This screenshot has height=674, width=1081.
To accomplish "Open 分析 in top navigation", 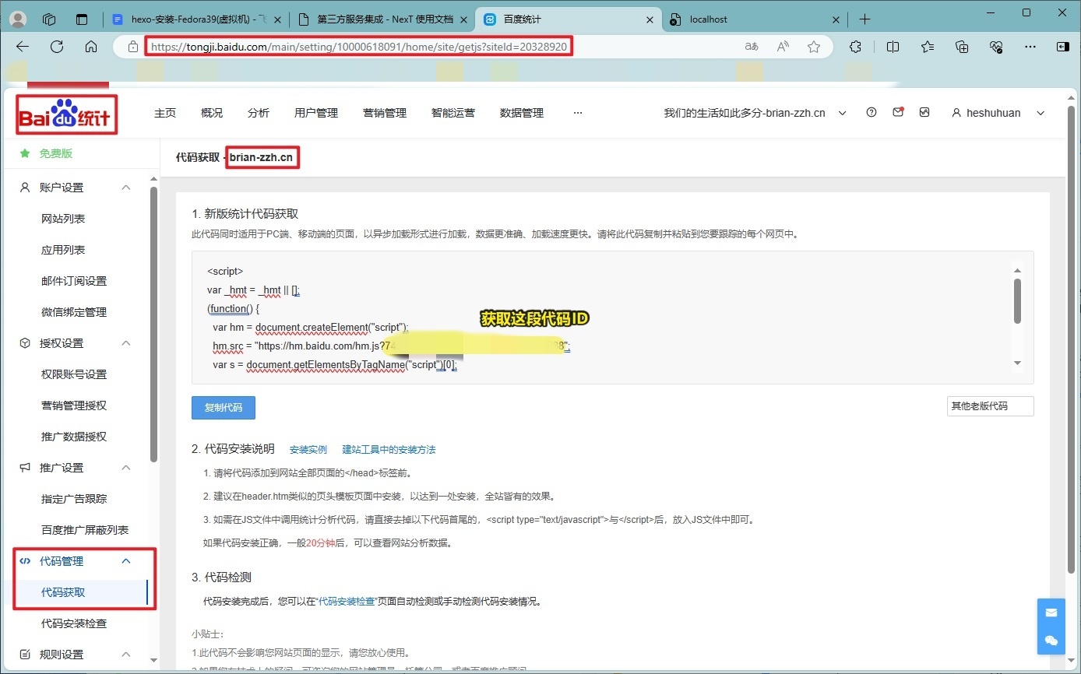I will pos(259,113).
